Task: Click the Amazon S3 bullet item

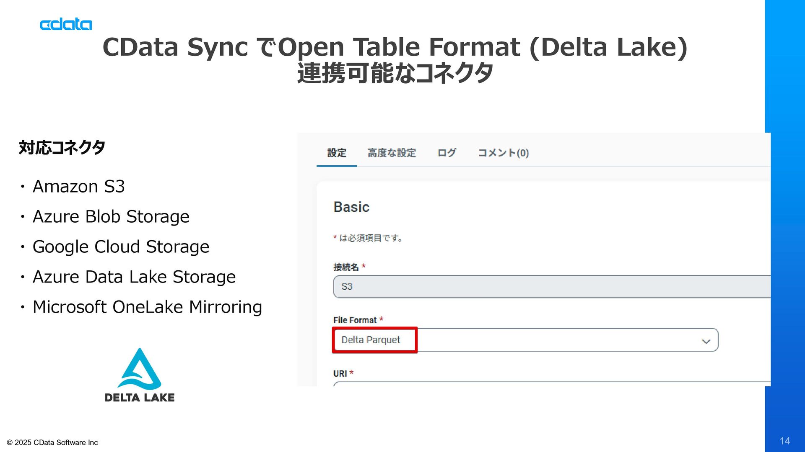Action: click(x=79, y=187)
